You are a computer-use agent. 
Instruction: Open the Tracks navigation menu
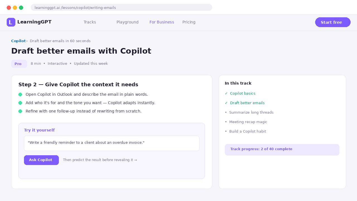click(x=90, y=22)
